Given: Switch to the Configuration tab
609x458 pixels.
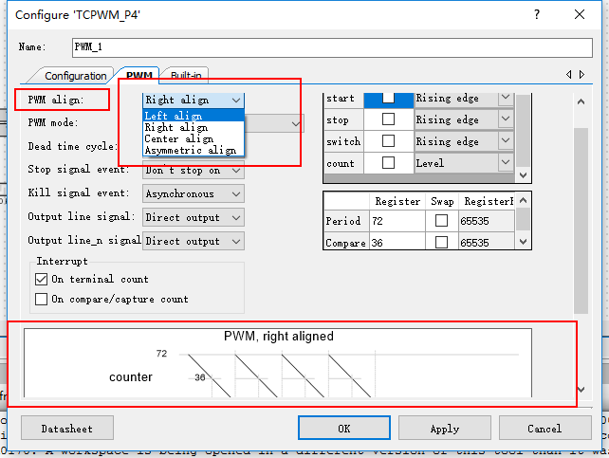Looking at the screenshot, I should coord(76,76).
